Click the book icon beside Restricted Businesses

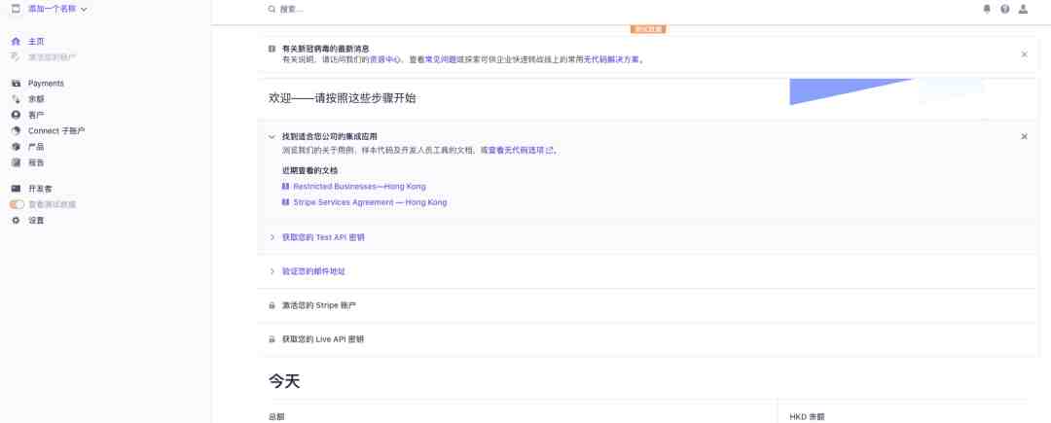pyautogui.click(x=285, y=186)
